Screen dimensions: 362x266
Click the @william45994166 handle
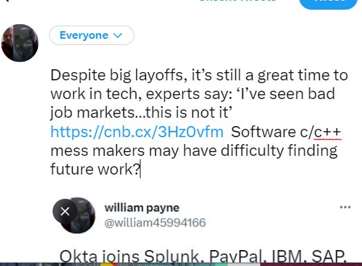pos(155,222)
